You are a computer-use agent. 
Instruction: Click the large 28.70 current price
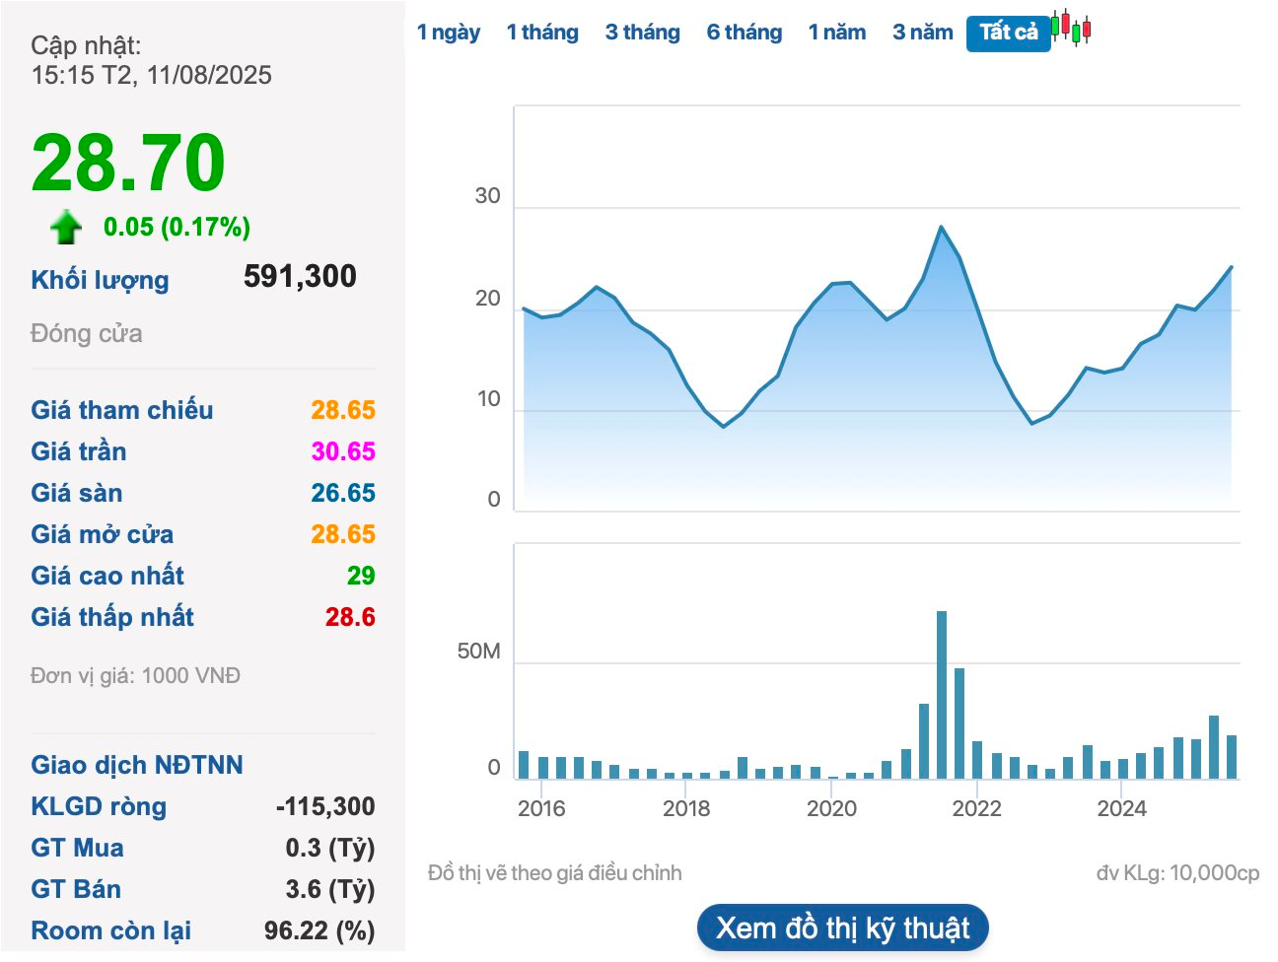click(128, 163)
